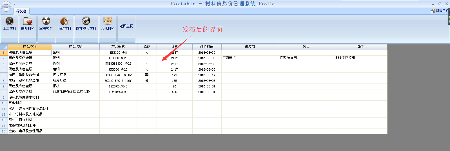Sort by the 产品类别 column header

30,47
